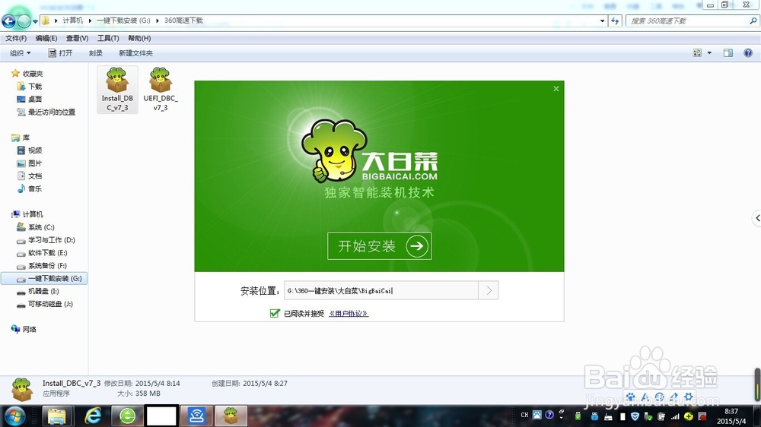Open the 组织 dropdown

click(x=21, y=53)
